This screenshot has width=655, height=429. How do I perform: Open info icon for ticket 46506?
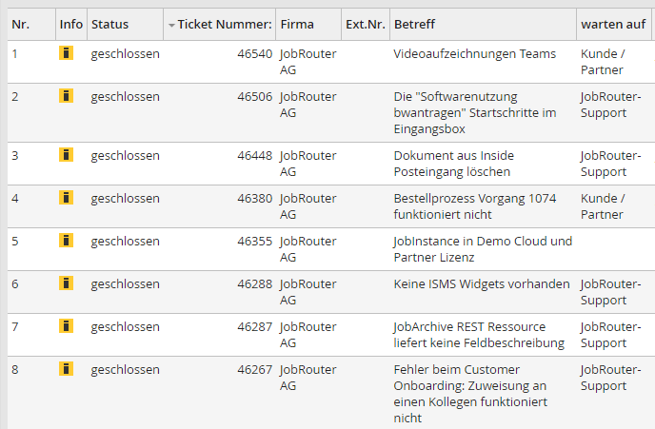point(66,95)
